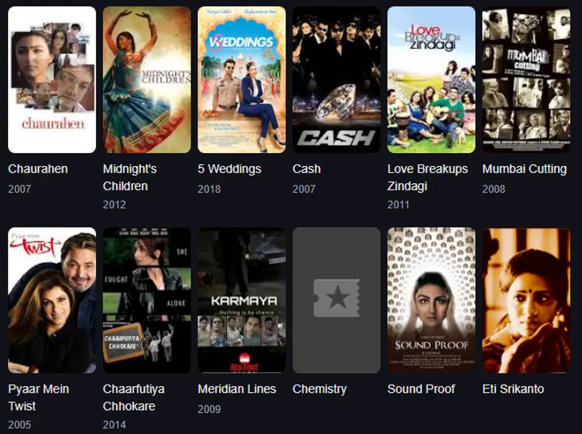Open the Meridian Lines title link
This screenshot has width=582, height=434.
[x=237, y=388]
